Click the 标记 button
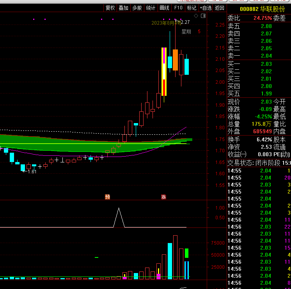Image resolution: width=291 pixels, height=289 pixels. pos(192,8)
